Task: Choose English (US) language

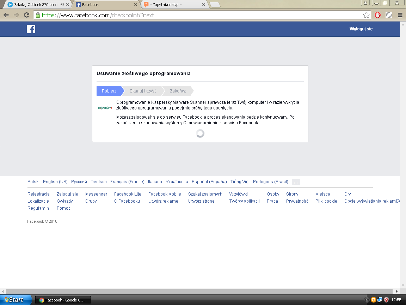Action: click(55, 182)
